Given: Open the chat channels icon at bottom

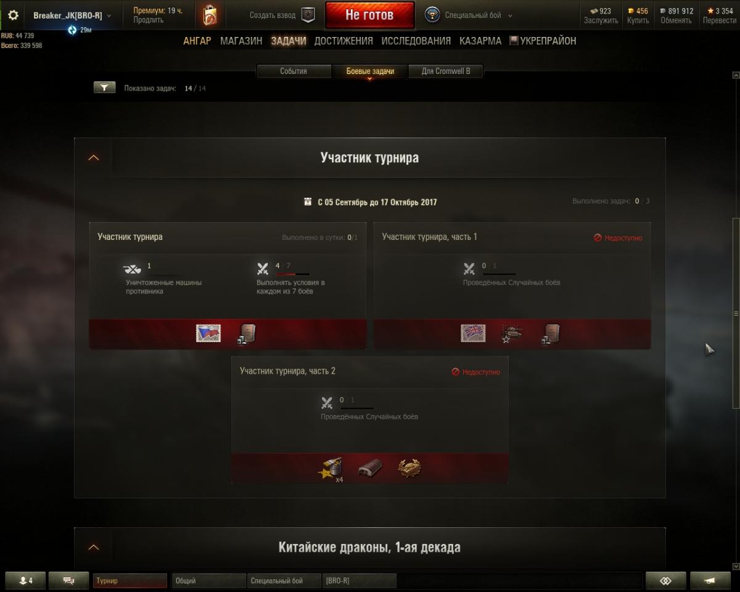Looking at the screenshot, I should (x=68, y=581).
